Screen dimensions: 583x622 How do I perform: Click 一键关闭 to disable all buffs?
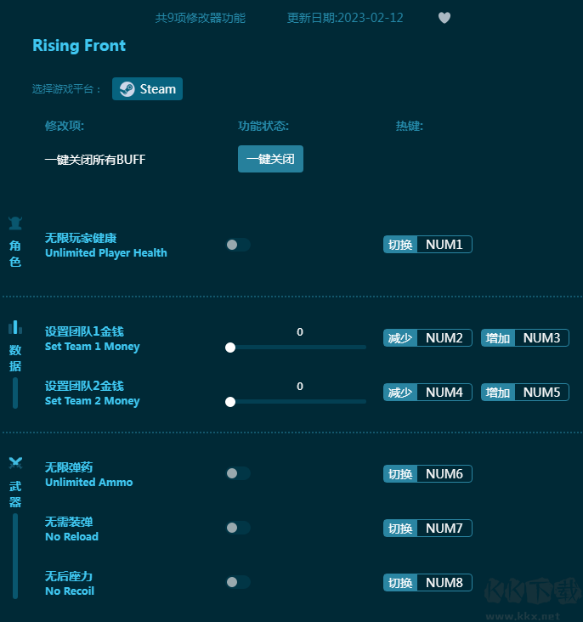(x=270, y=159)
